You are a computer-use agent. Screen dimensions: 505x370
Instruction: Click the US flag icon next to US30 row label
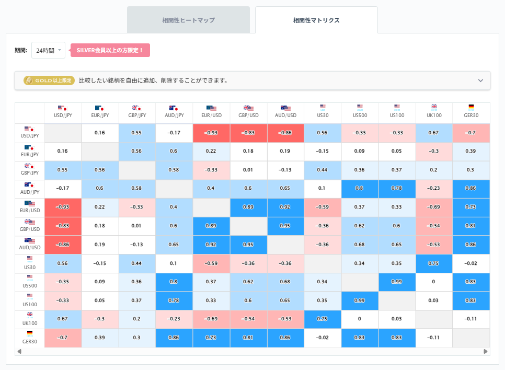[29, 258]
